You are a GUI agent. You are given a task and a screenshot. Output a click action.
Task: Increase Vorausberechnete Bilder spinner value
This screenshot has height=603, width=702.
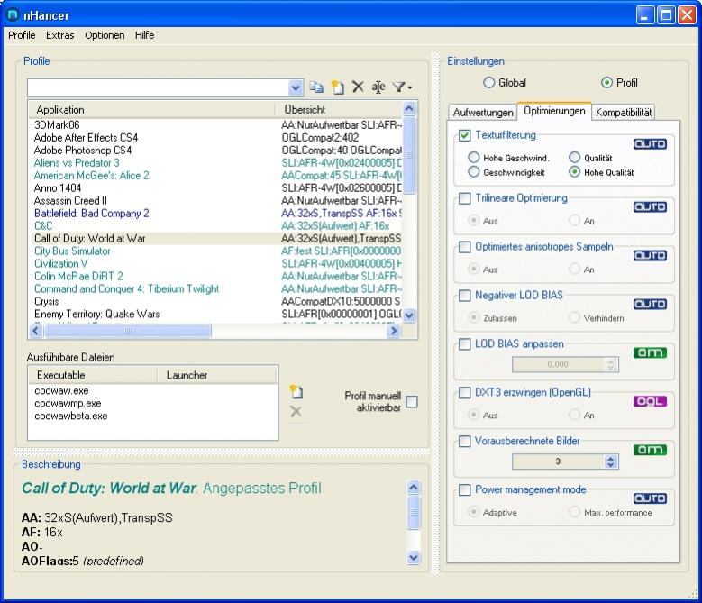[611, 458]
